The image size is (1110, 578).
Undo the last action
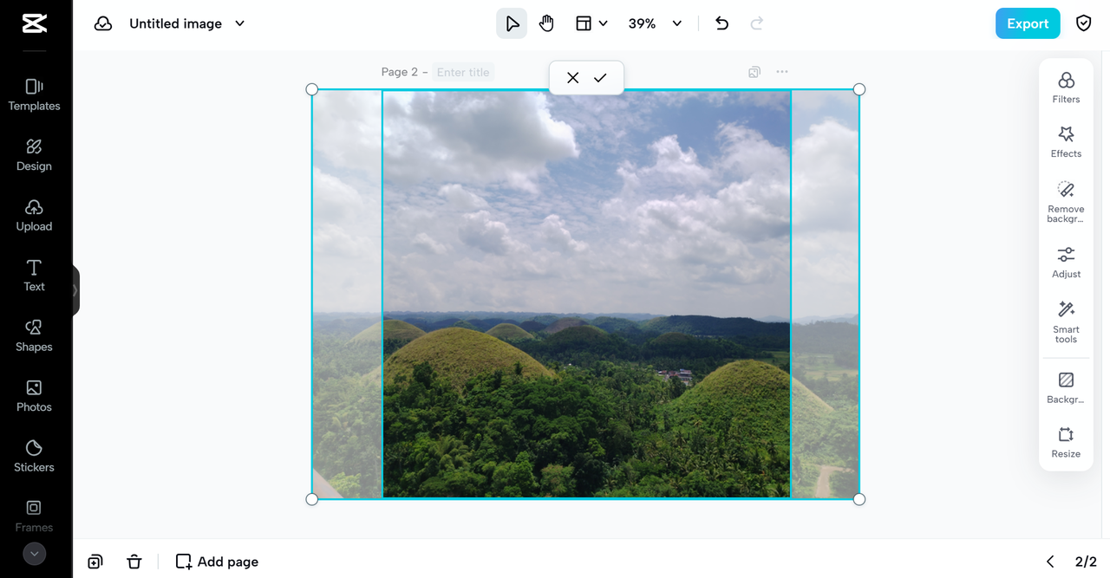(721, 23)
